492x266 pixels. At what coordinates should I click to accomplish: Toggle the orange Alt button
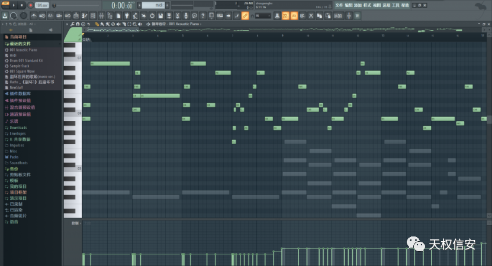294,15
